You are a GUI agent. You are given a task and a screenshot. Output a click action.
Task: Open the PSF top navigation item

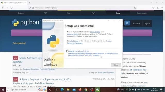[45, 13]
